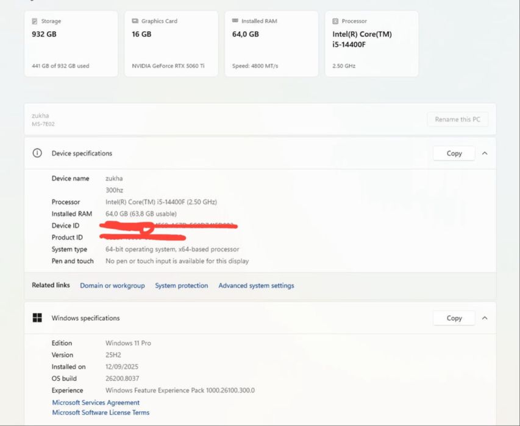Collapse the Windows specifications section

485,318
